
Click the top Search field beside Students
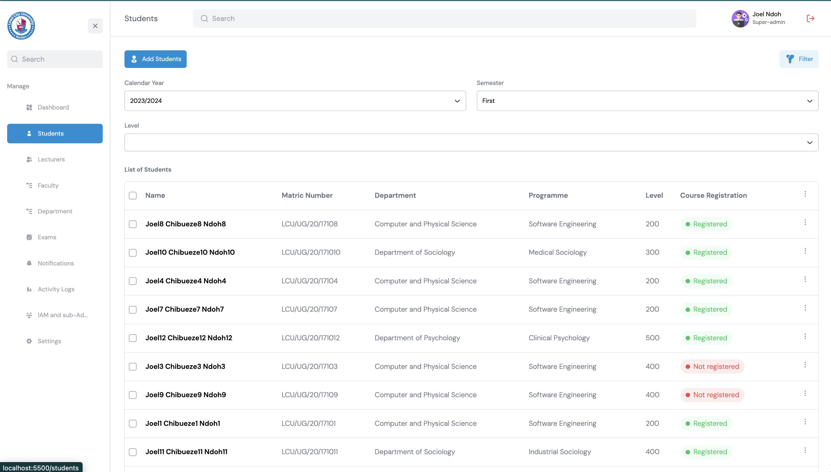point(444,18)
